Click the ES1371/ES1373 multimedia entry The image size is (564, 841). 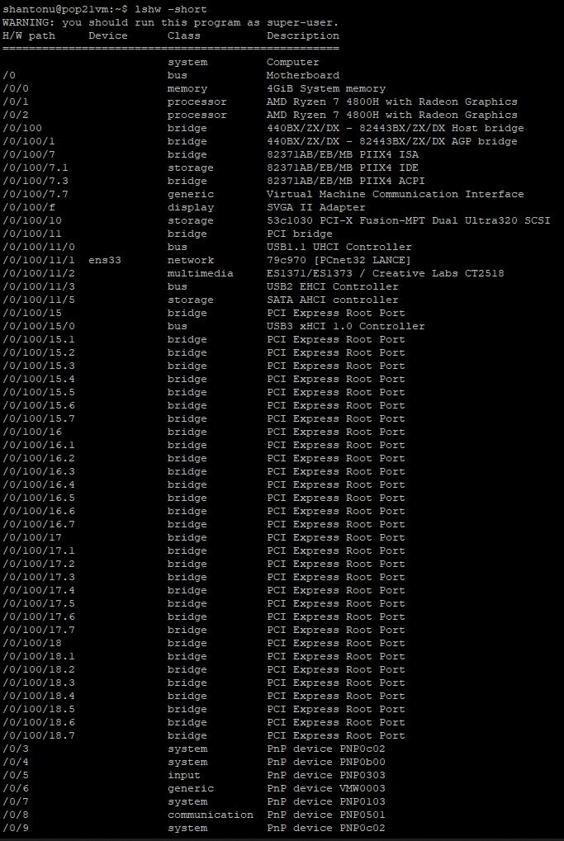point(386,273)
